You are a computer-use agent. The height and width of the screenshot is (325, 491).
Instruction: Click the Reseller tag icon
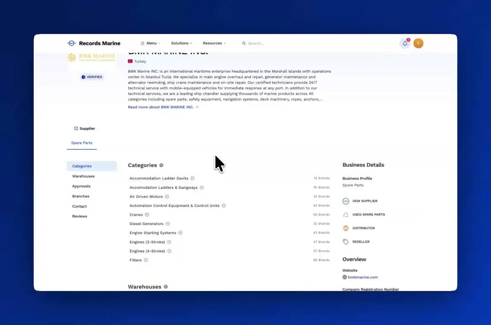click(346, 242)
